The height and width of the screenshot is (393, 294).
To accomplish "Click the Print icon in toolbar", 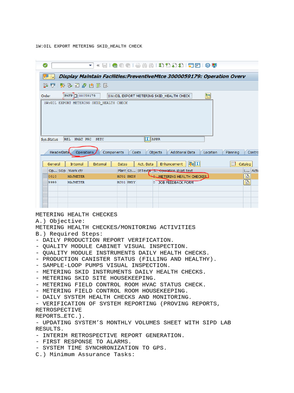I will [138, 66].
